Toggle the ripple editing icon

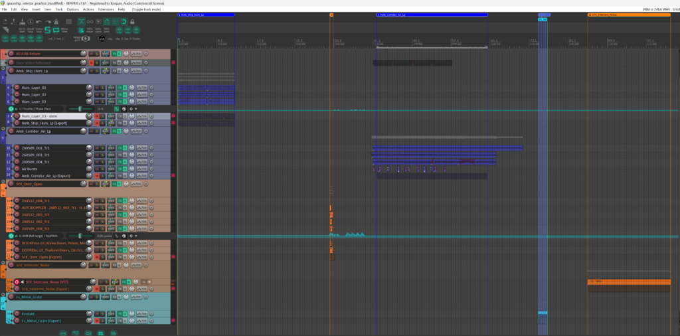(x=98, y=21)
